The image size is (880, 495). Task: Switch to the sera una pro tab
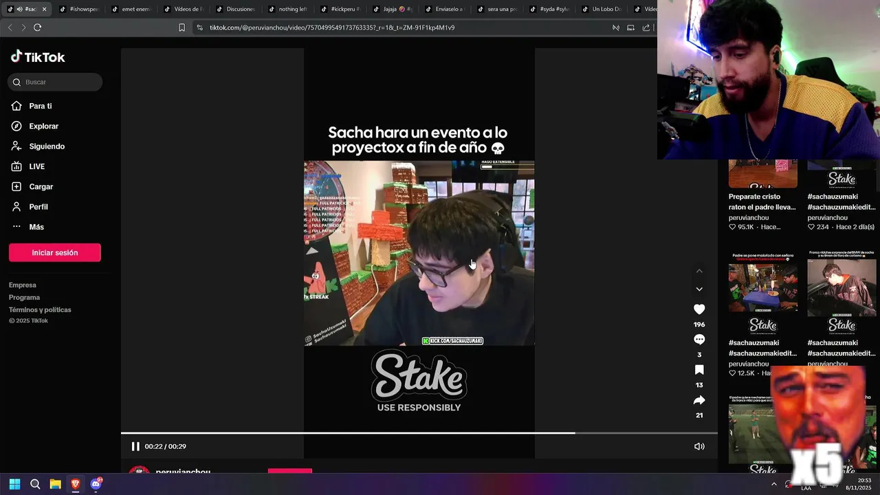coord(498,9)
